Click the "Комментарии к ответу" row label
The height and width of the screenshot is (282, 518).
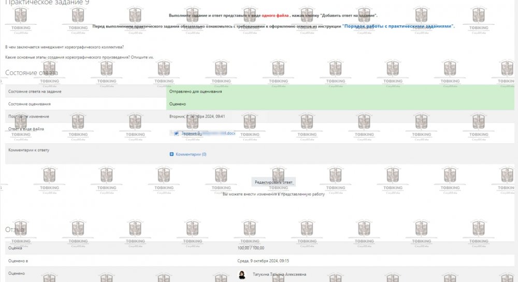pos(28,150)
